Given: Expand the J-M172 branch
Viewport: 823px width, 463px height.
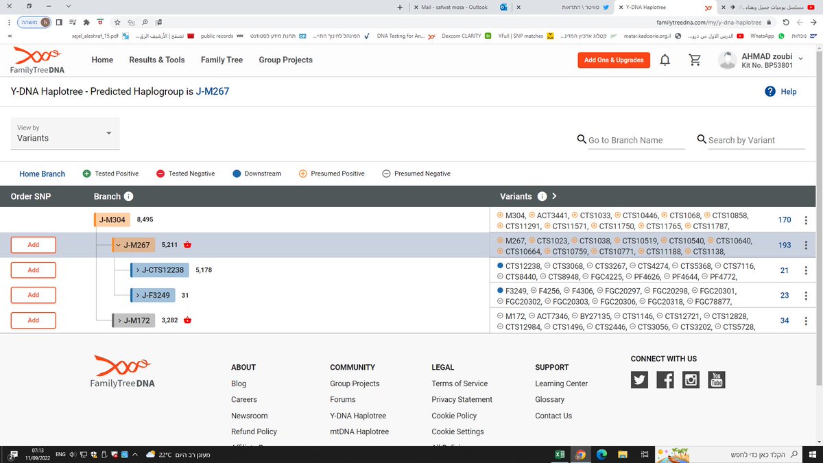Looking at the screenshot, I should click(x=119, y=320).
